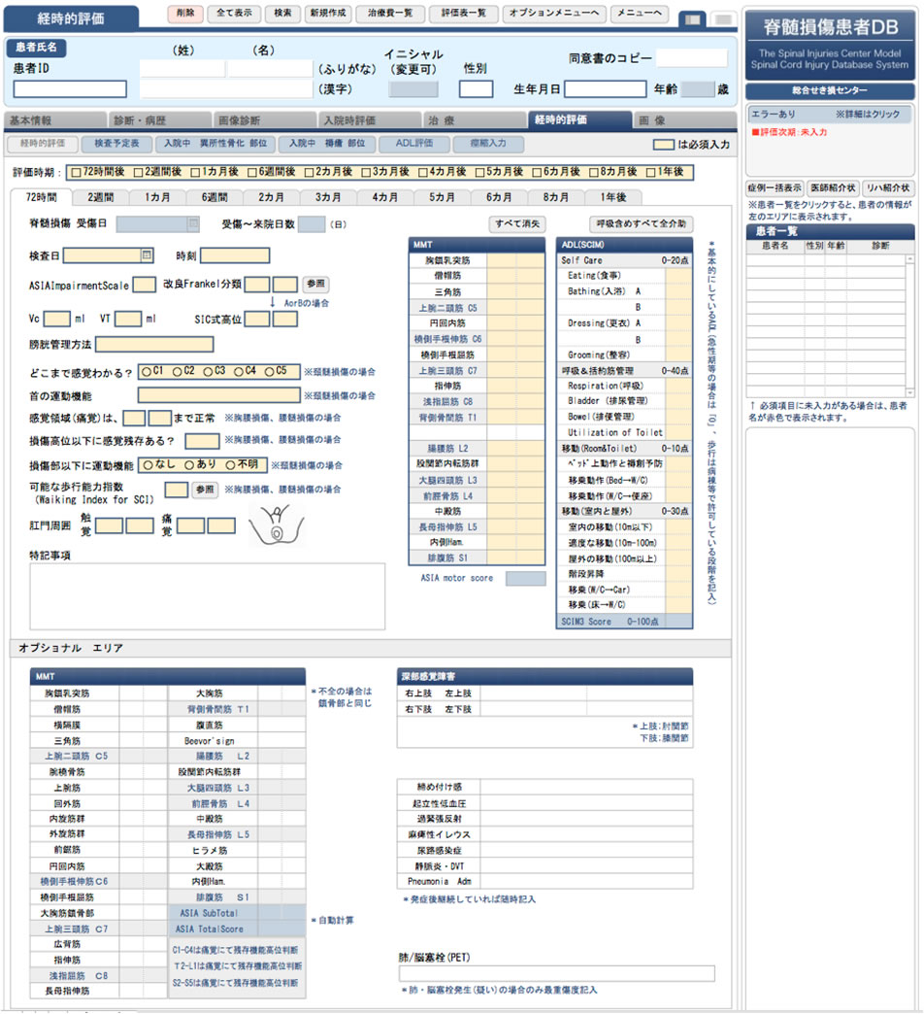Open the 3カ月 period tab

pos(328,197)
